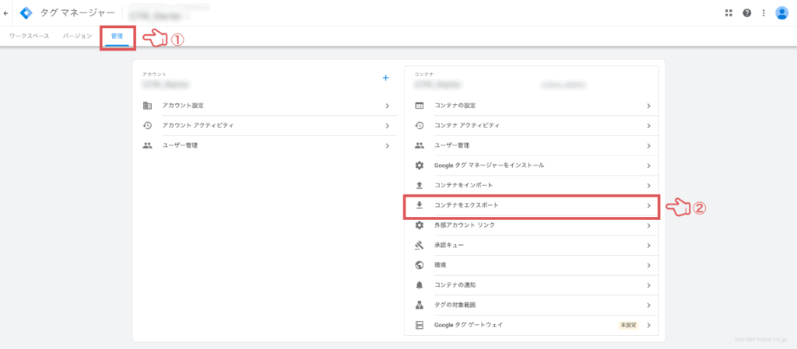Click the Tag Manager diamond logo
This screenshot has height=349, width=797.
26,13
